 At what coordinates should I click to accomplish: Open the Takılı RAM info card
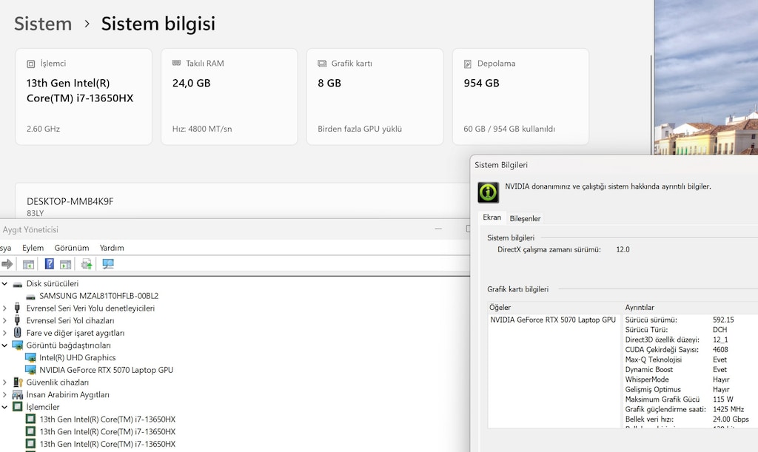point(229,97)
